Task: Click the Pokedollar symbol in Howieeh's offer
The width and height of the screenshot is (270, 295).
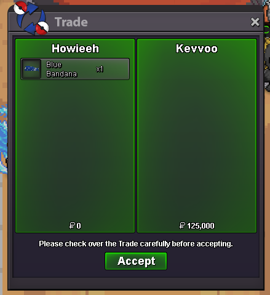Action: point(72,225)
